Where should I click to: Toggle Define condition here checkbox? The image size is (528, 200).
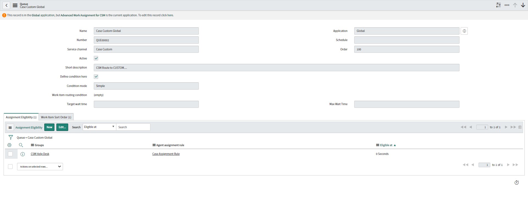pyautogui.click(x=96, y=76)
